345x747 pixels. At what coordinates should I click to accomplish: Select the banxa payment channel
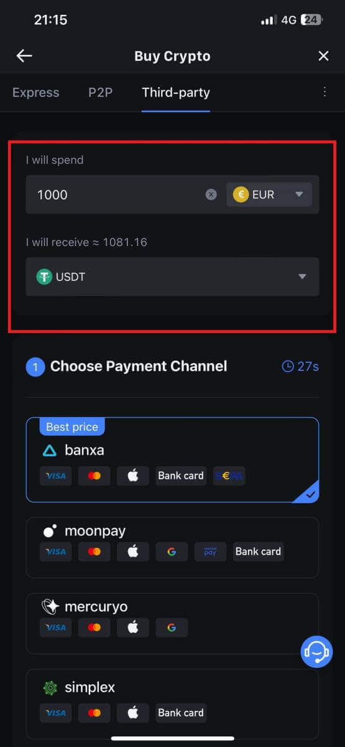[x=172, y=459]
